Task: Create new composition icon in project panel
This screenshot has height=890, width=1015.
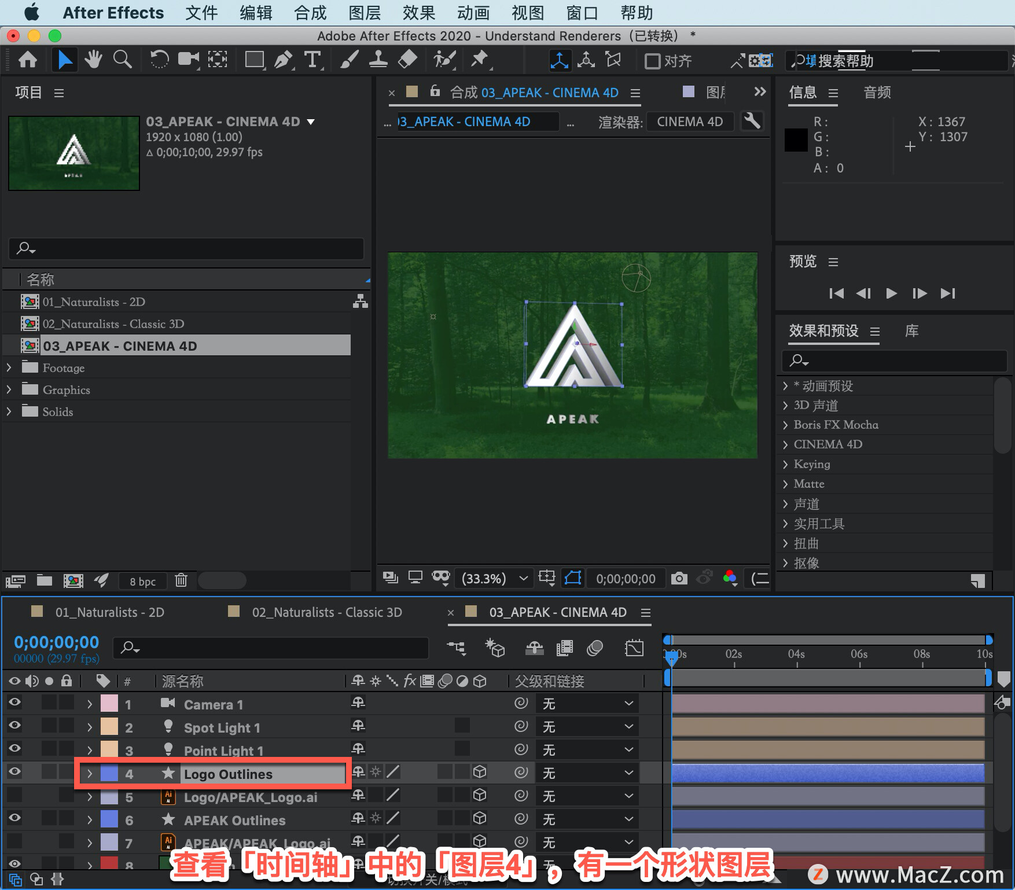Action: coord(73,580)
